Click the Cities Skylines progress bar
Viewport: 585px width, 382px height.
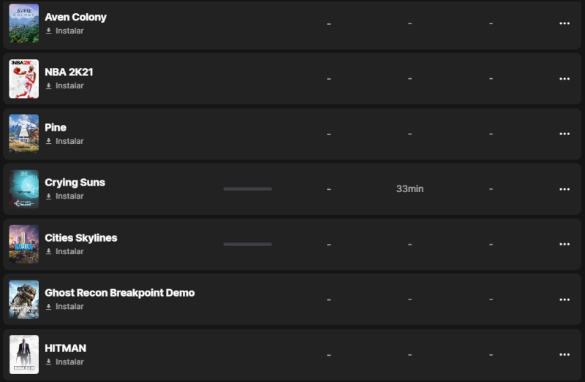(x=247, y=244)
